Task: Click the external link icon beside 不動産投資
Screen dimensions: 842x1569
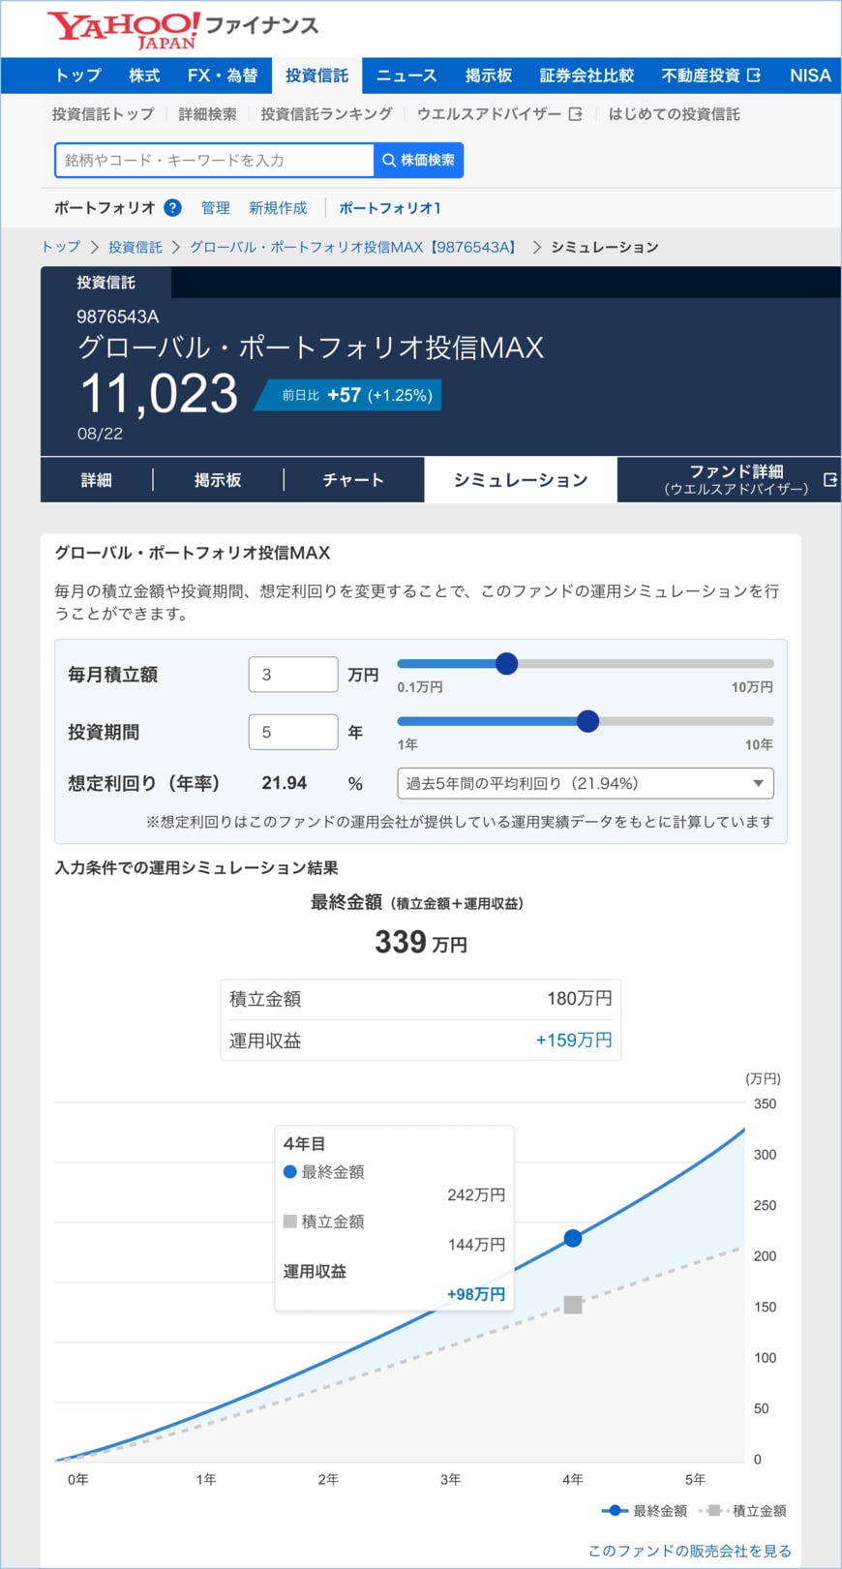Action: [x=754, y=75]
